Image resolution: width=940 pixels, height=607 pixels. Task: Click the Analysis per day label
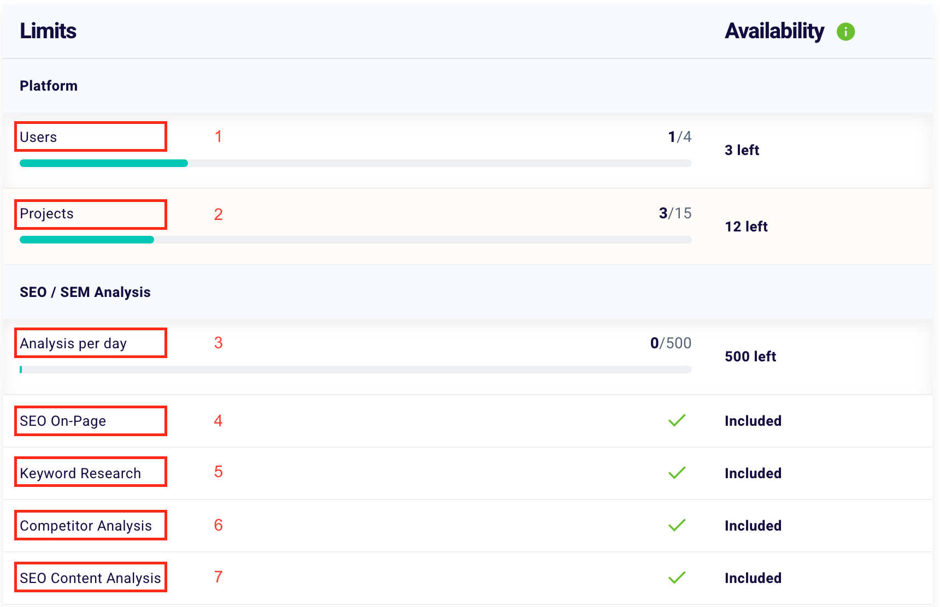pyautogui.click(x=73, y=343)
